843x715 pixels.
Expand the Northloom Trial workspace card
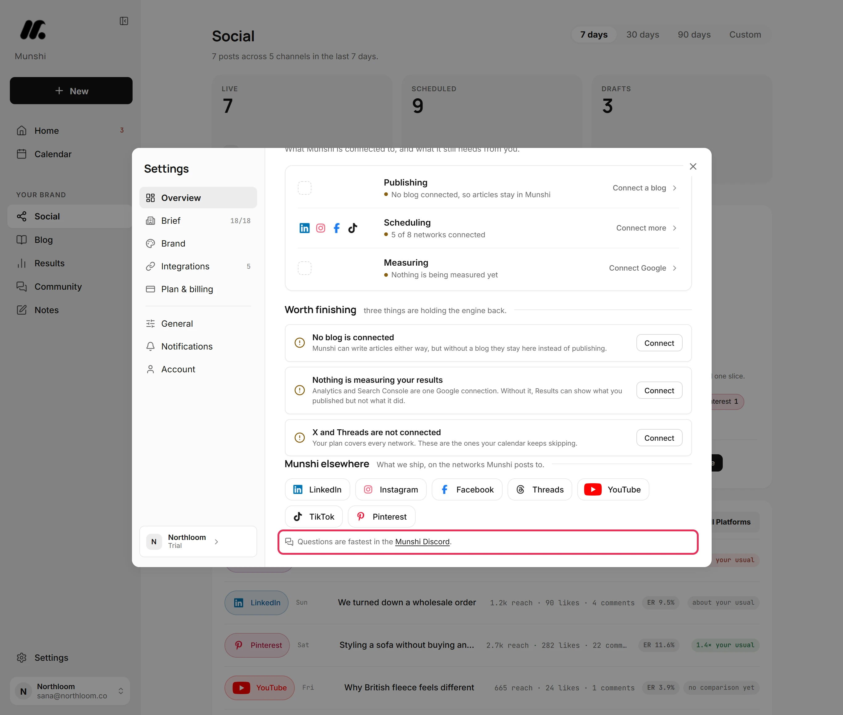pos(198,541)
